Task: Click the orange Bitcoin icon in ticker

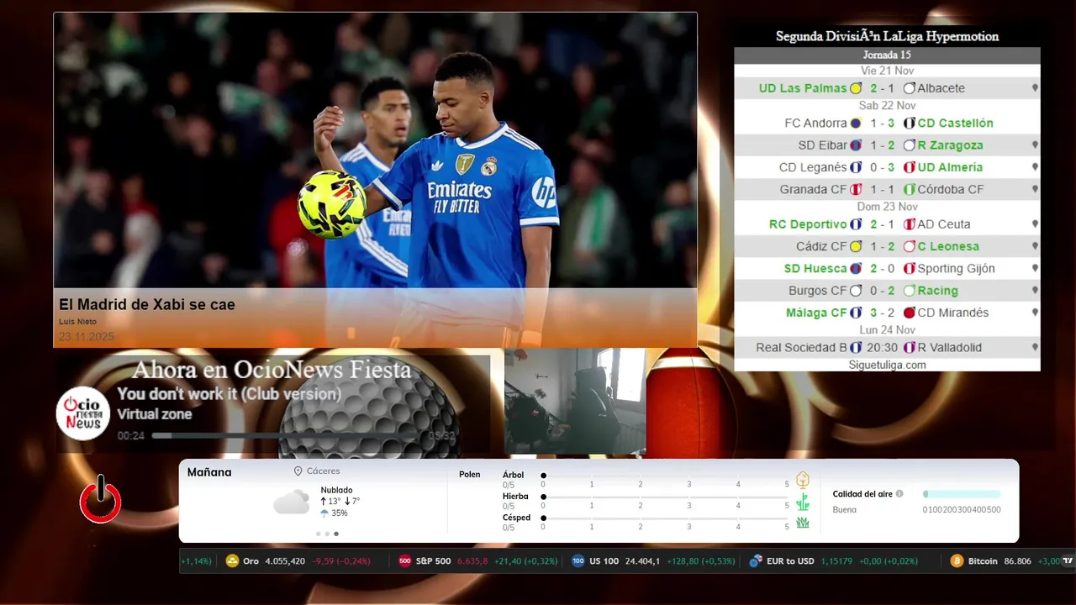Action: [x=957, y=561]
